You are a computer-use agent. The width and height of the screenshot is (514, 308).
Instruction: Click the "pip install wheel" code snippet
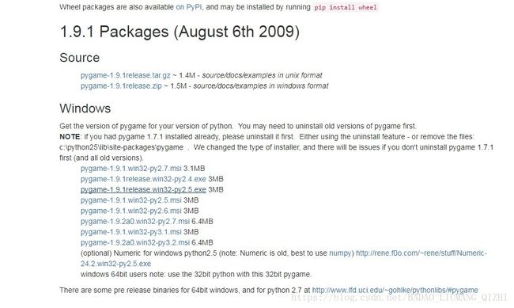[x=346, y=7]
